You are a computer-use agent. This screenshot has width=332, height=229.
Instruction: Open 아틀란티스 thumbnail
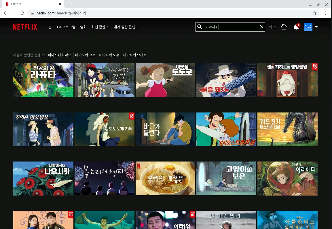[x=287, y=220]
